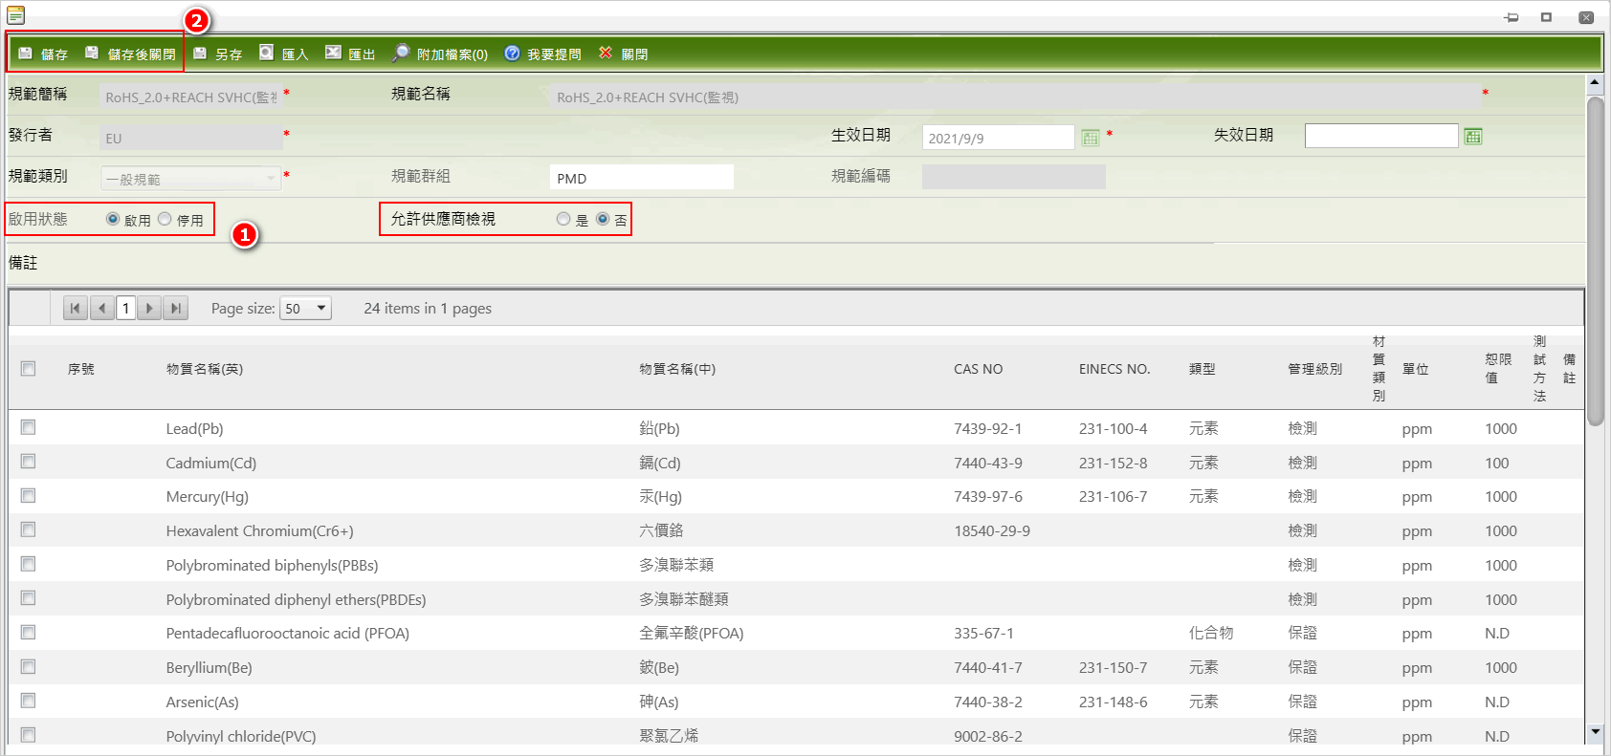Sort by 管理級別 column header
The width and height of the screenshot is (1611, 756).
coord(1314,369)
